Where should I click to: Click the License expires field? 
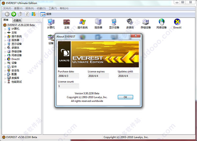coord(98,76)
